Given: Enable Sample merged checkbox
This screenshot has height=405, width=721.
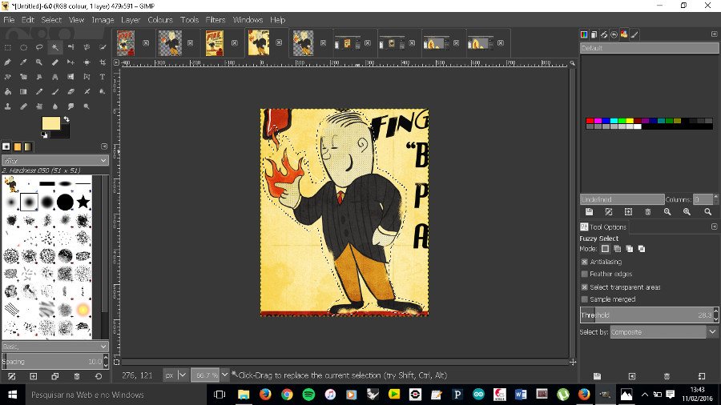Looking at the screenshot, I should click(585, 299).
